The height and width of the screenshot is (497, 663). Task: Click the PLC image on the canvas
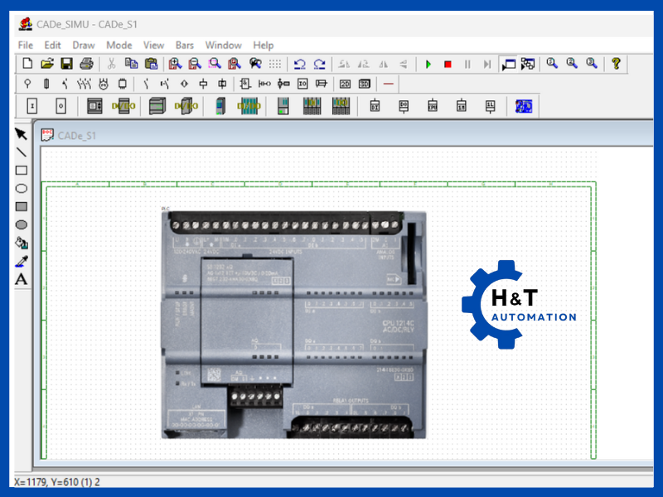293,324
